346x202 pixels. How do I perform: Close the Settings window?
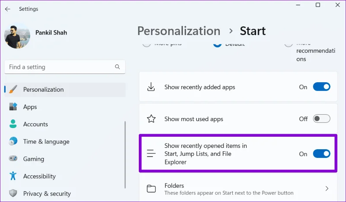click(x=338, y=5)
